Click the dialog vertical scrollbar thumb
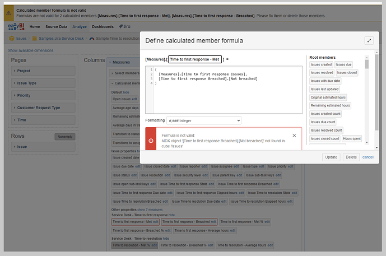The width and height of the screenshot is (386, 256). (x=376, y=92)
